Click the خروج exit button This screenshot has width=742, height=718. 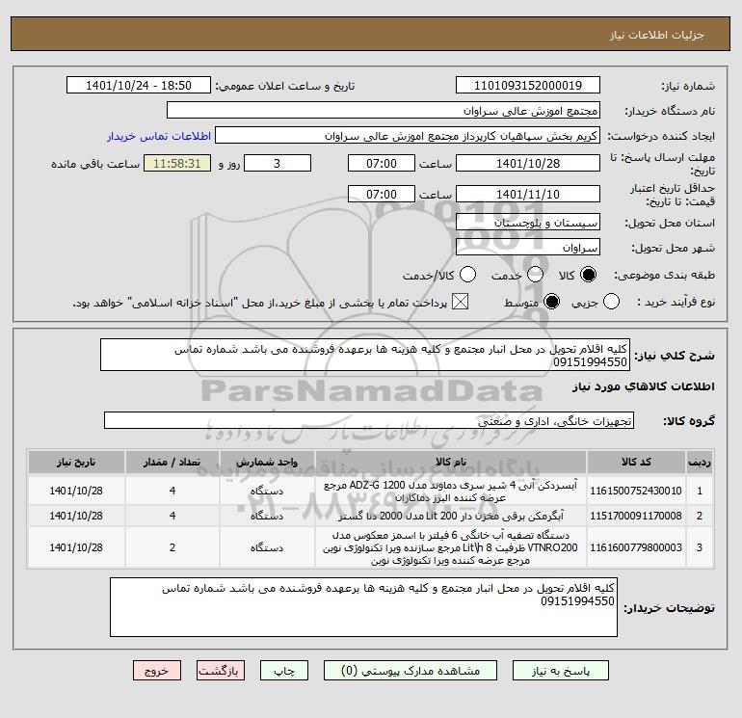click(157, 671)
